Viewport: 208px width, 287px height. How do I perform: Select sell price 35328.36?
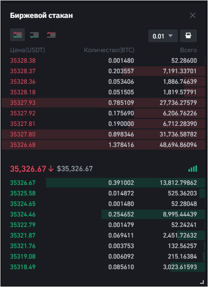[23, 82]
